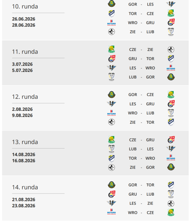Click the 14.08.2026 date in round 13

point(24,154)
